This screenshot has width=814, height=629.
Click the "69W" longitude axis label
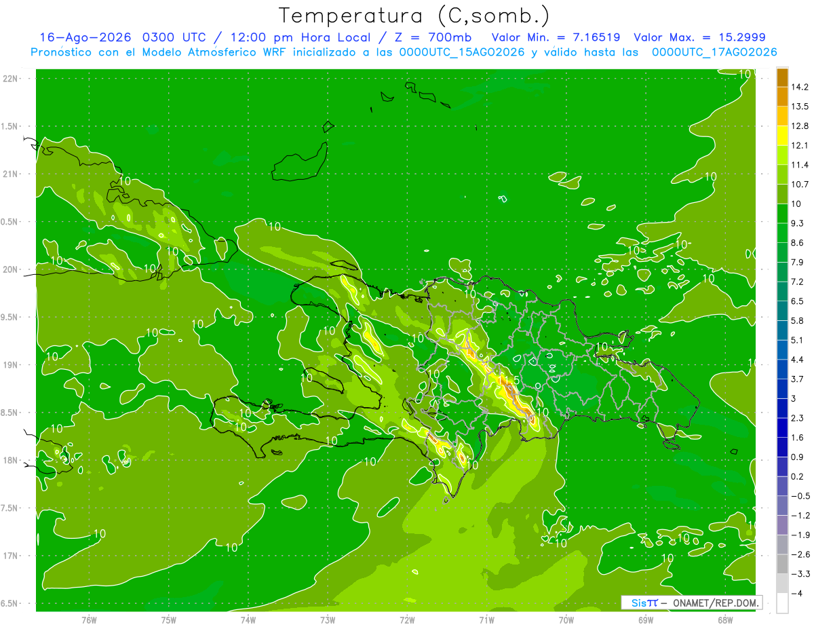[x=645, y=620]
